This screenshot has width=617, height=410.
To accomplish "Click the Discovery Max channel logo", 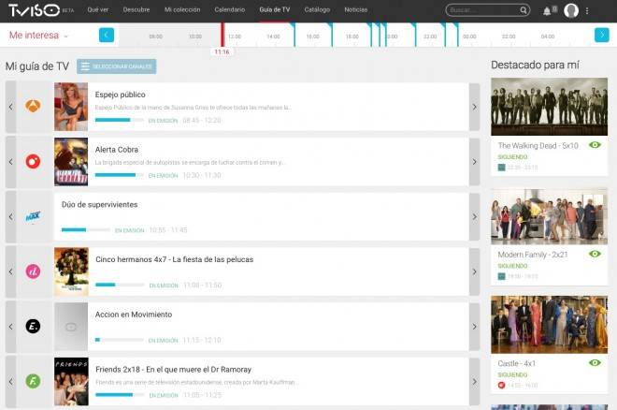I will (x=33, y=216).
